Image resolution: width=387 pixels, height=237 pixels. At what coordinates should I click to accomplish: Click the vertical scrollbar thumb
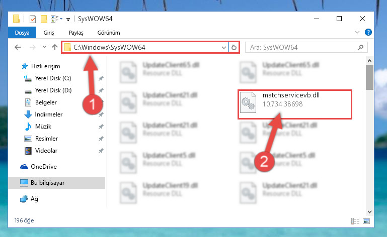tap(369, 77)
